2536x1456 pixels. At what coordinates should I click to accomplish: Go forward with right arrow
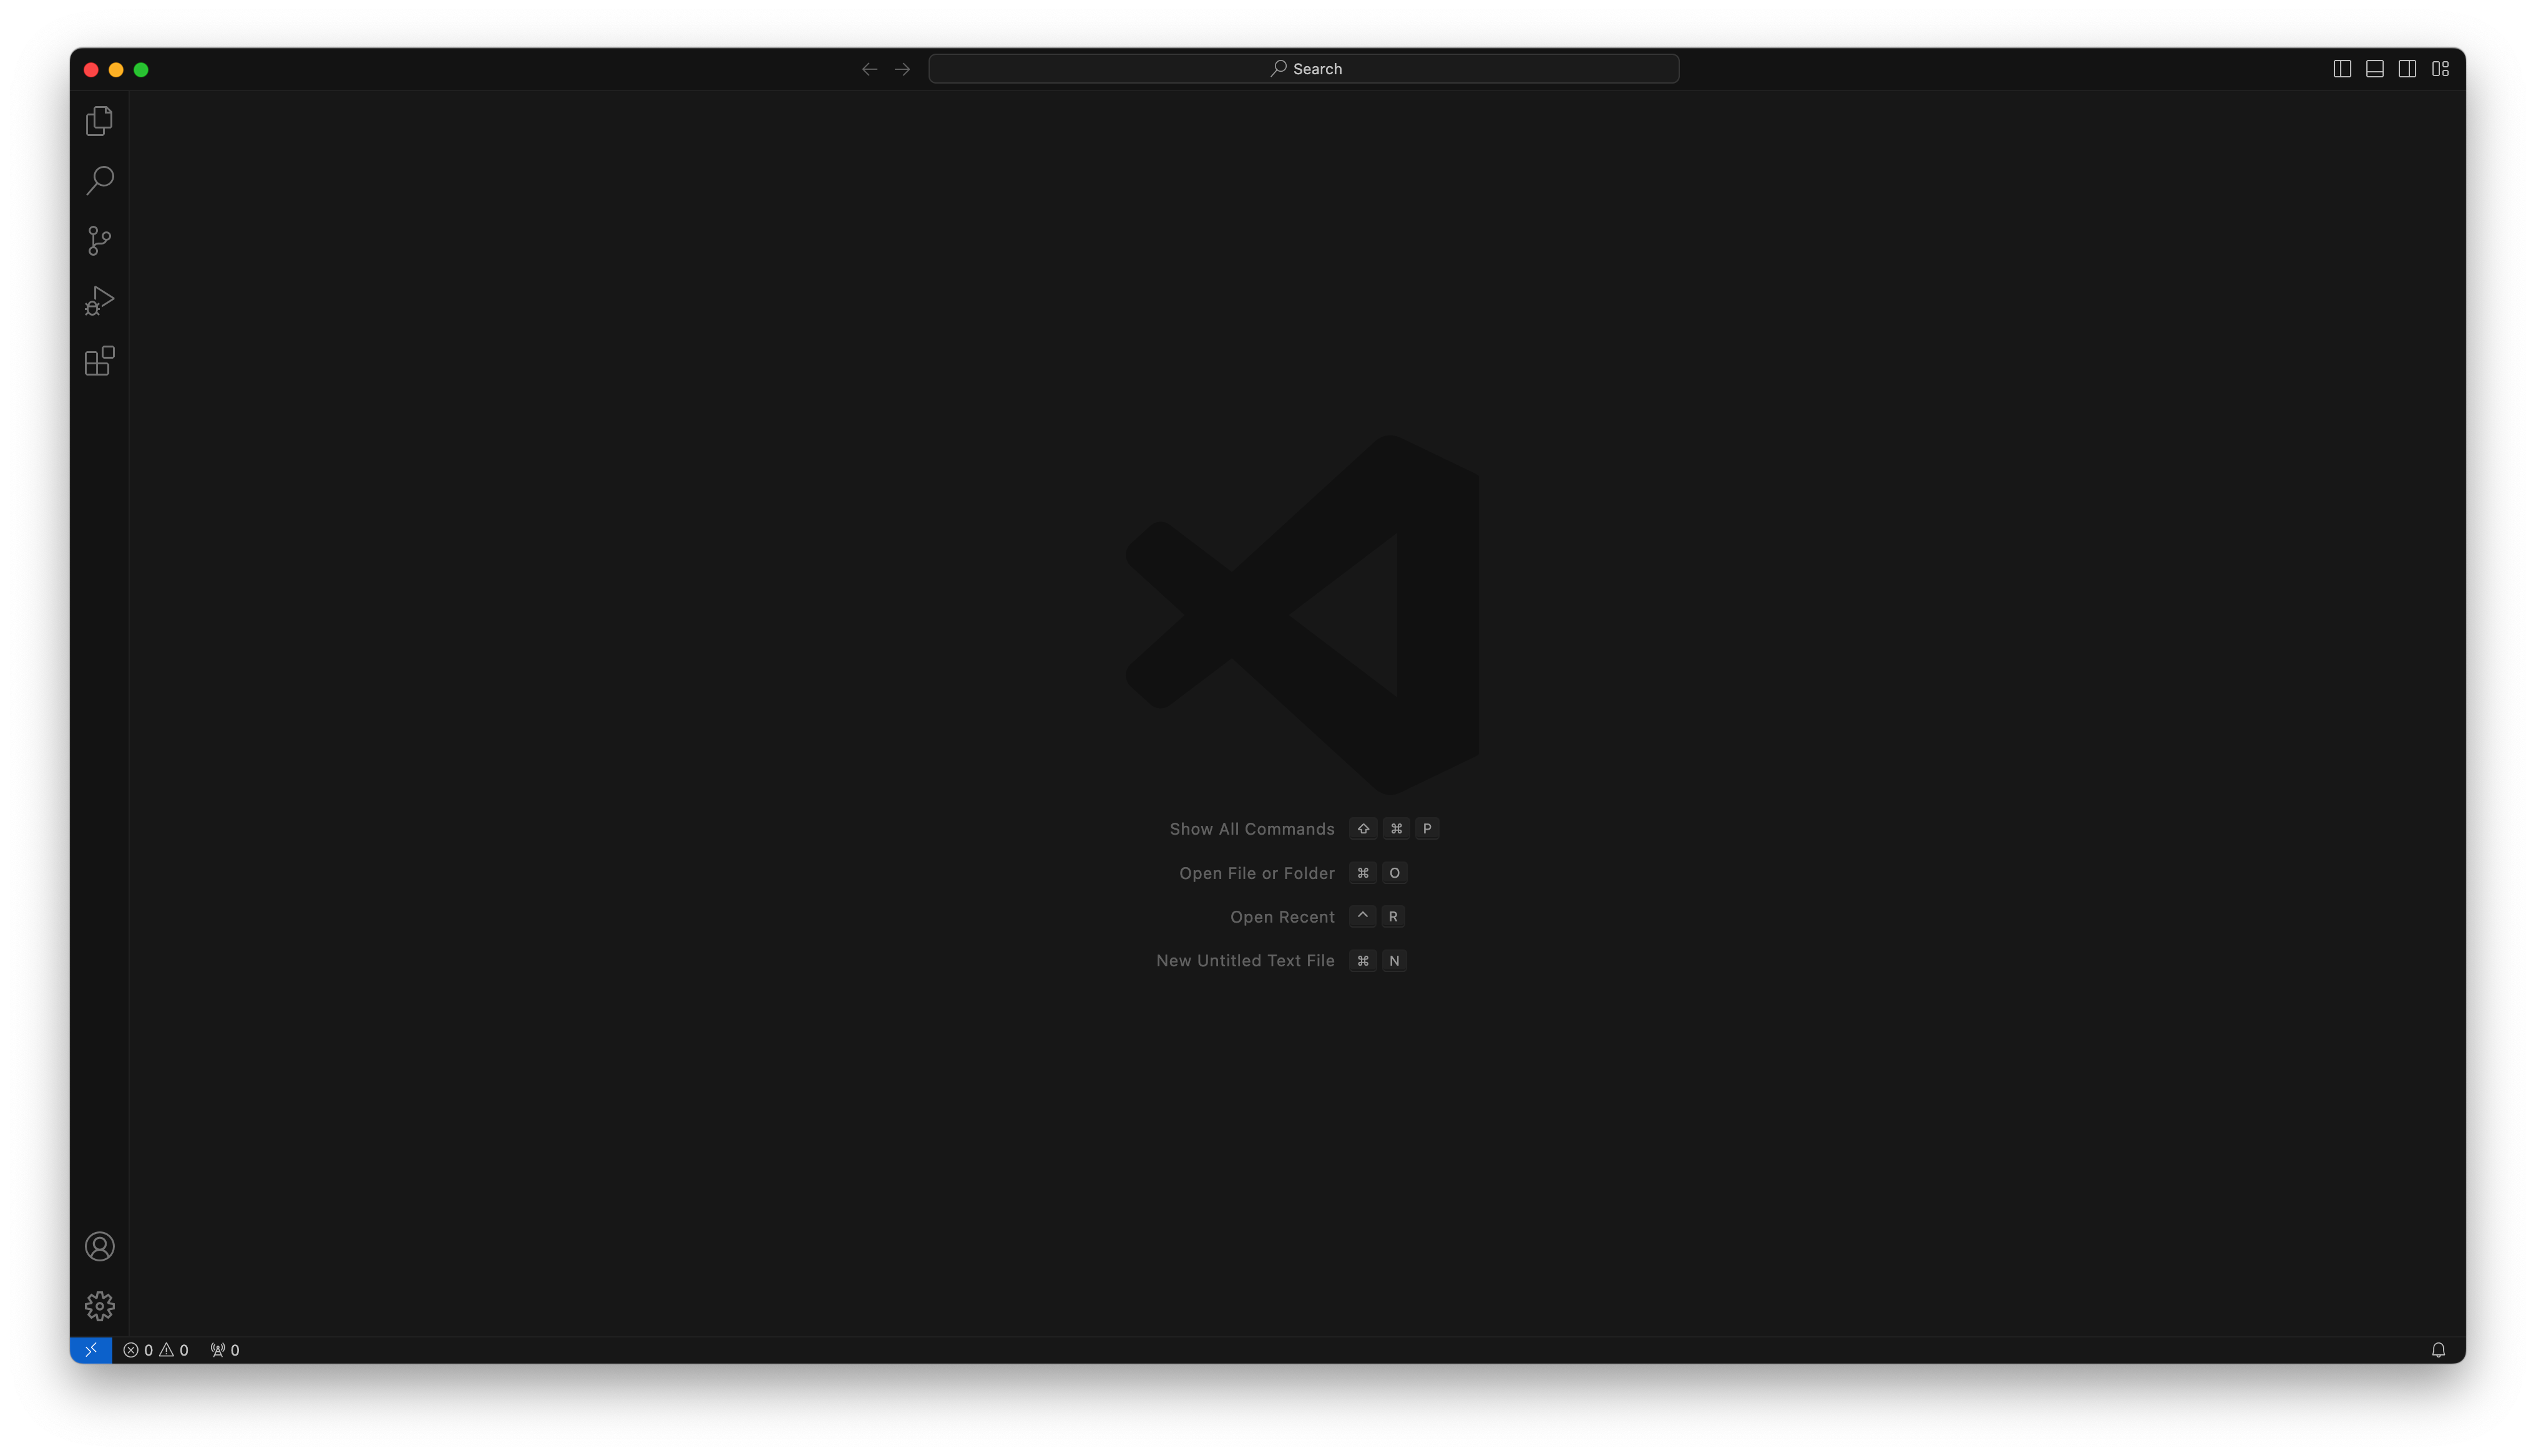pos(902,69)
